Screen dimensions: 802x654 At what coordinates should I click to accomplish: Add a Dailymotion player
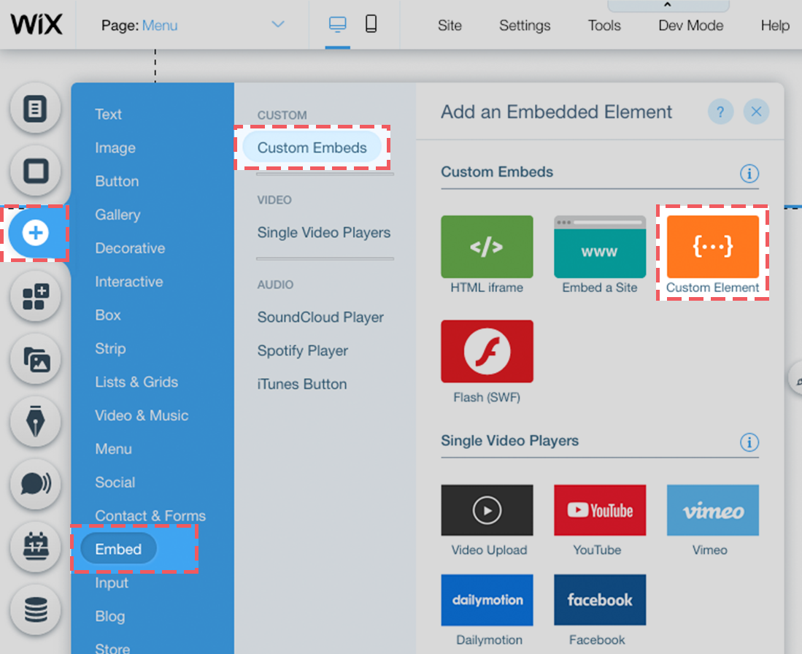[487, 599]
